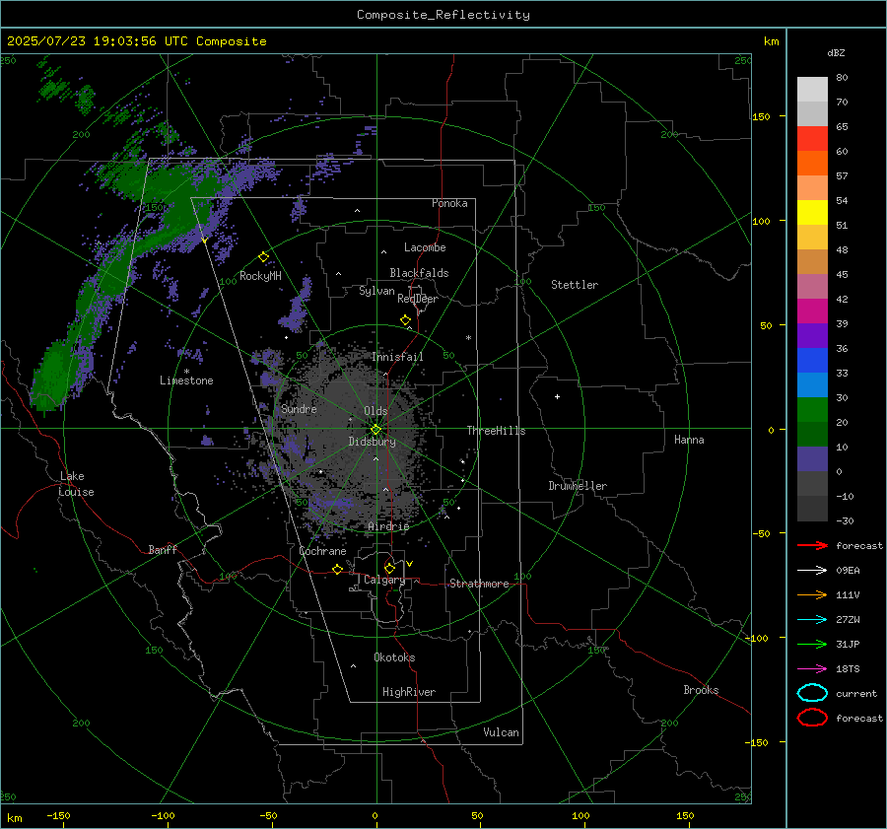Image resolution: width=887 pixels, height=829 pixels.
Task: Click the 2025/07/23 19:03:56 UTC timestamp
Action: point(98,41)
